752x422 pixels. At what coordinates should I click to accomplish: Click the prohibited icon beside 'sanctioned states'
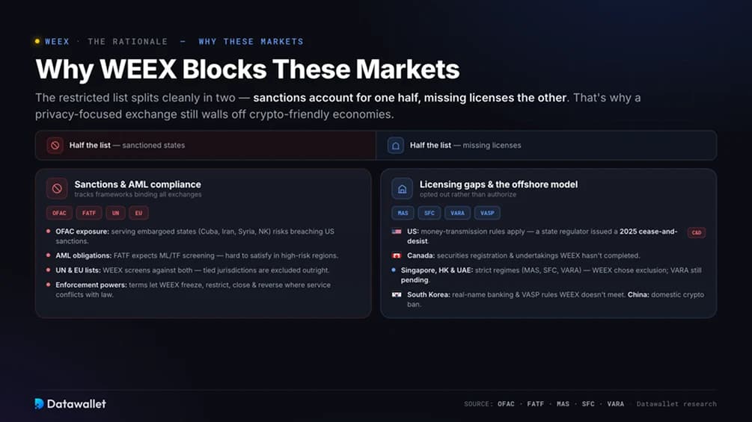pyautogui.click(x=55, y=146)
